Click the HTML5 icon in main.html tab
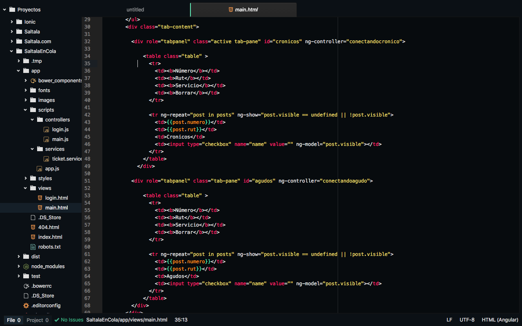 coord(231,9)
